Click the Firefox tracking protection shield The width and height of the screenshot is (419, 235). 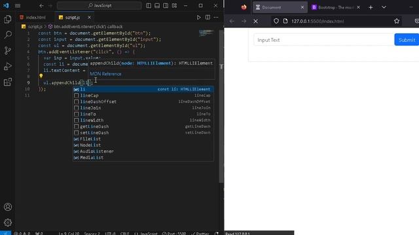pyautogui.click(x=276, y=21)
